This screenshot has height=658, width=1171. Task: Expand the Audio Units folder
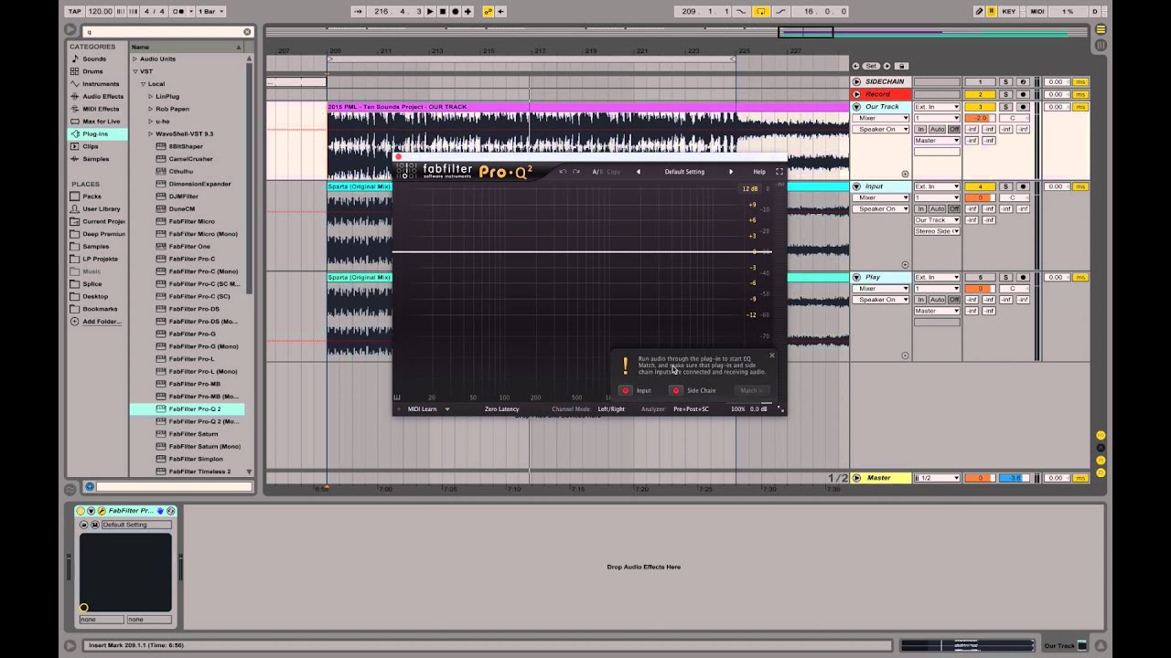click(x=134, y=58)
